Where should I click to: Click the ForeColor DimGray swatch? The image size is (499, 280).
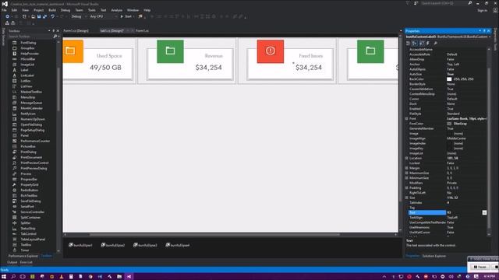[x=449, y=124]
